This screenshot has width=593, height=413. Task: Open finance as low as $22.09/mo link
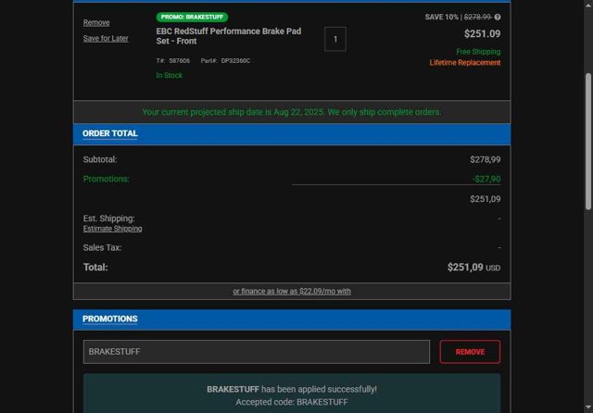click(x=292, y=292)
